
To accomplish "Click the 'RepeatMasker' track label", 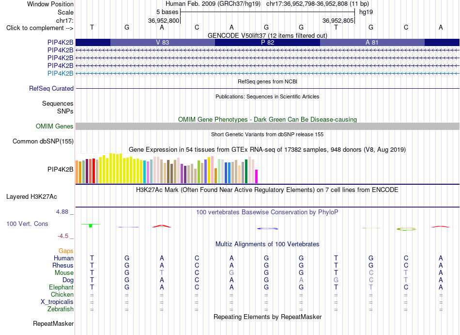I will tap(53, 323).
